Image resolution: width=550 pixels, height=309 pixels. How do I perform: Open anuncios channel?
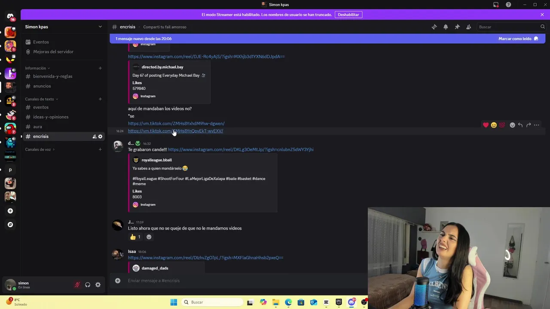click(64, 86)
